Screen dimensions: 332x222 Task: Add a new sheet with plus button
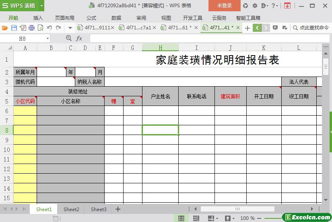(118, 209)
